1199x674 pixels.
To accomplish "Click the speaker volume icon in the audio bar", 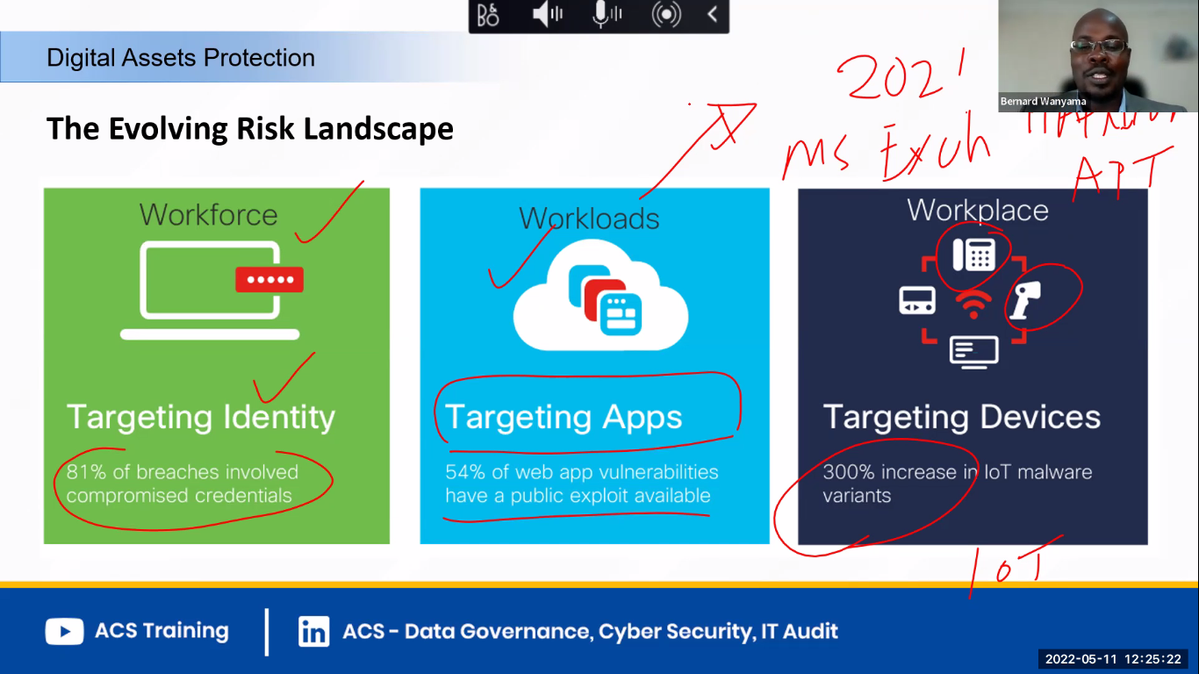I will click(x=547, y=15).
